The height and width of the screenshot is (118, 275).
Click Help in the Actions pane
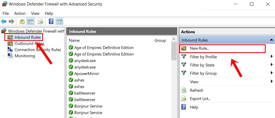(x=194, y=107)
